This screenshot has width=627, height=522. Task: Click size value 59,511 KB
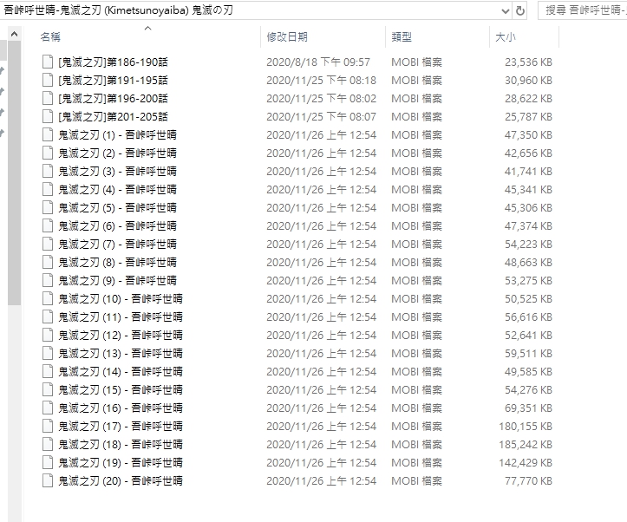click(528, 353)
